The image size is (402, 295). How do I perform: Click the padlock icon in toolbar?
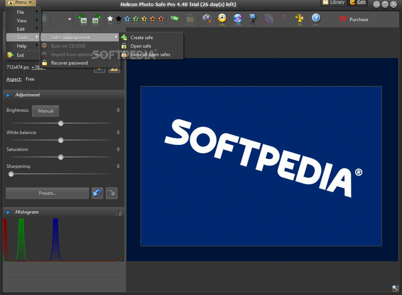click(190, 19)
